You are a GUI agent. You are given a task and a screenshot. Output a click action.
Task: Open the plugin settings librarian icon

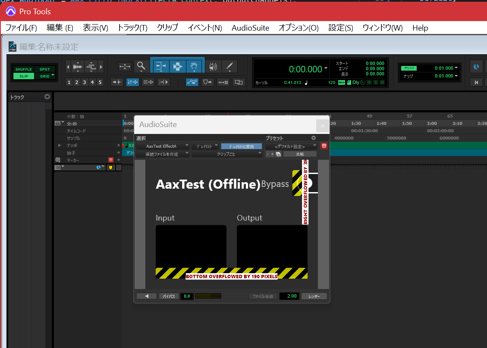pos(278,154)
